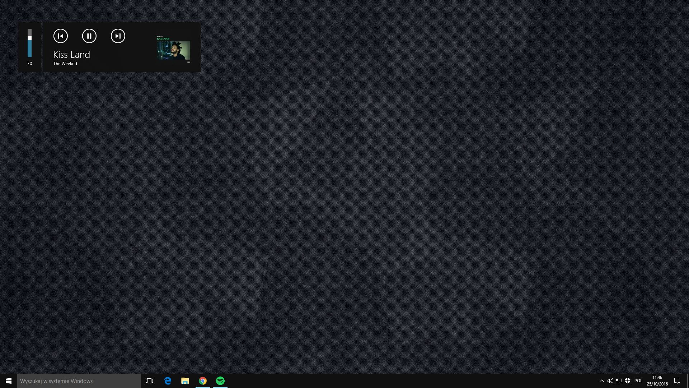Expand hidden system tray icons
The image size is (689, 388).
pos(602,381)
